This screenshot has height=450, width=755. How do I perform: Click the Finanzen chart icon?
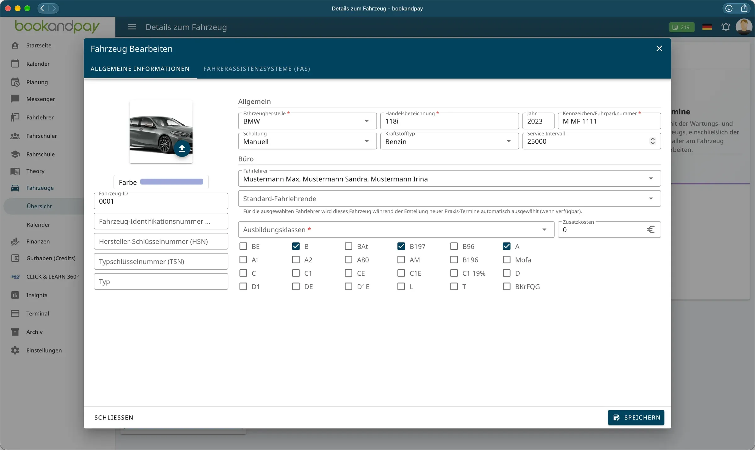[15, 241]
